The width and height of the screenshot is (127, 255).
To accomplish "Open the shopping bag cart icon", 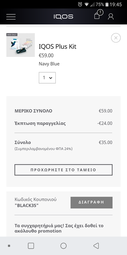I will tap(97, 16).
